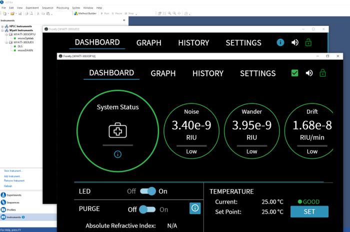The image size is (350, 232).
Task: Select microOptilab in the instruments tree
Action: point(26,38)
